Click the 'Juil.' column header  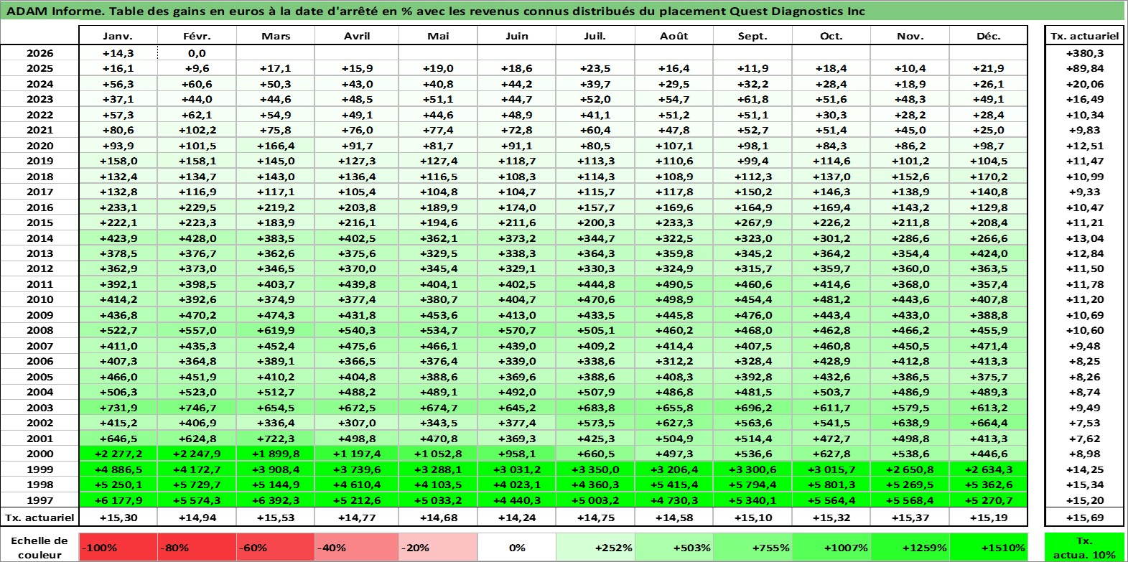pos(595,36)
